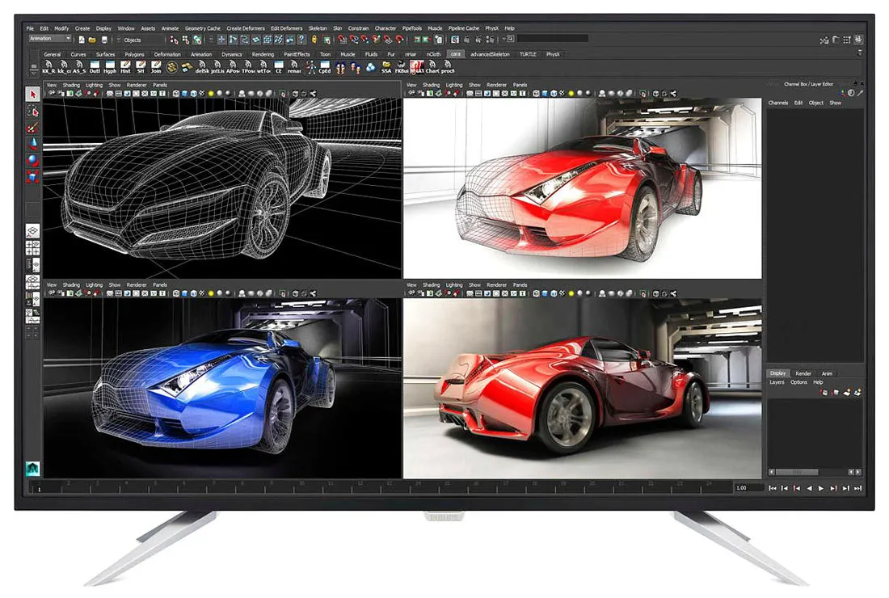
Task: Click the SSA folder shelf button
Action: [386, 67]
